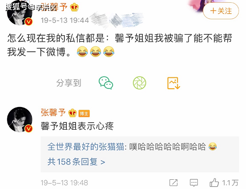
Task: Open commenter 张馨予 username link
Action: [x=53, y=113]
